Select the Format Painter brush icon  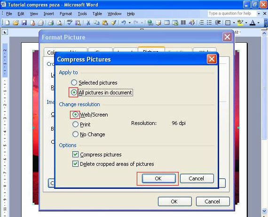113,23
